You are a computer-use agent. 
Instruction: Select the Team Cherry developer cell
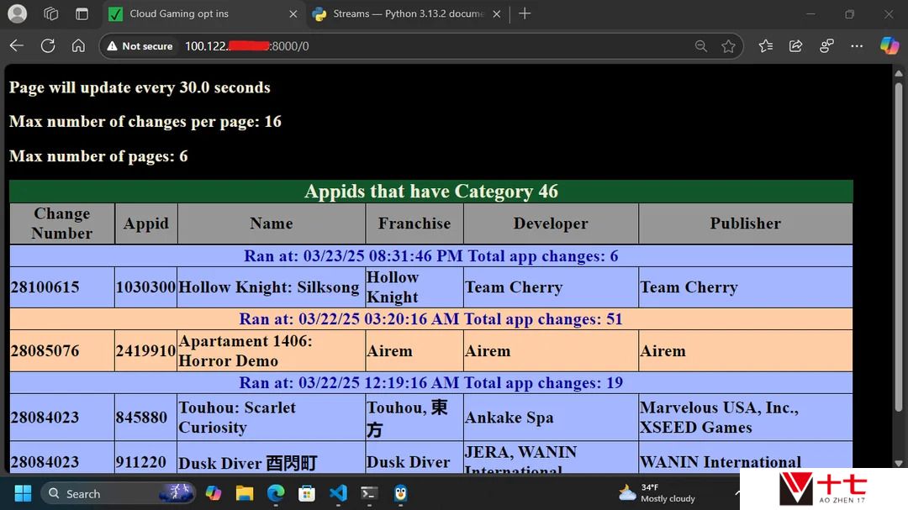tap(551, 287)
